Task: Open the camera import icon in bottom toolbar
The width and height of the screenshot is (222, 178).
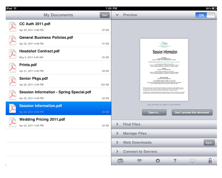Action: click(x=120, y=161)
